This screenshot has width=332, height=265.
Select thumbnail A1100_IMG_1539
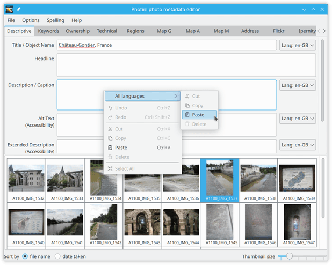pos(297,180)
